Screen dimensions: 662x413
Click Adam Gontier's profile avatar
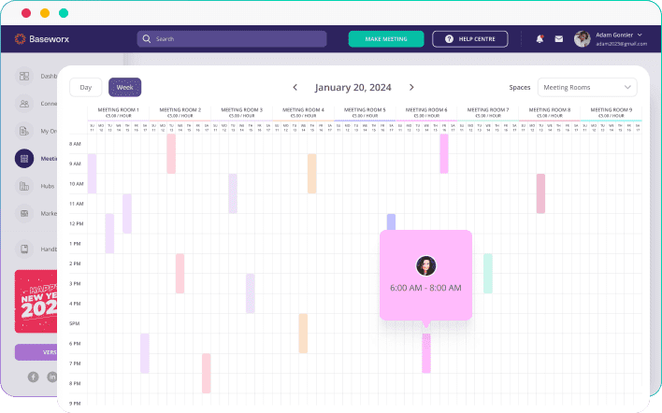(583, 39)
